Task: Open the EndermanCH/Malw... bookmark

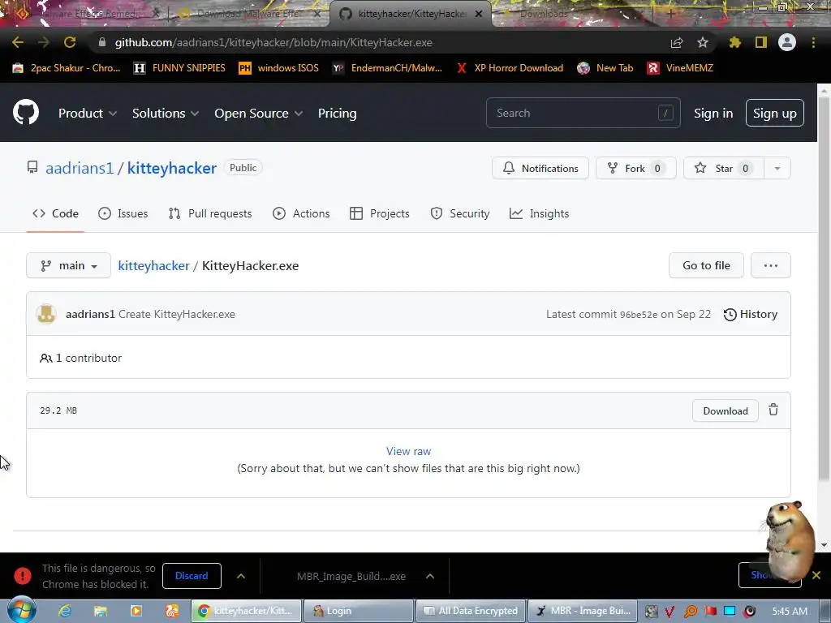Action: tap(387, 68)
